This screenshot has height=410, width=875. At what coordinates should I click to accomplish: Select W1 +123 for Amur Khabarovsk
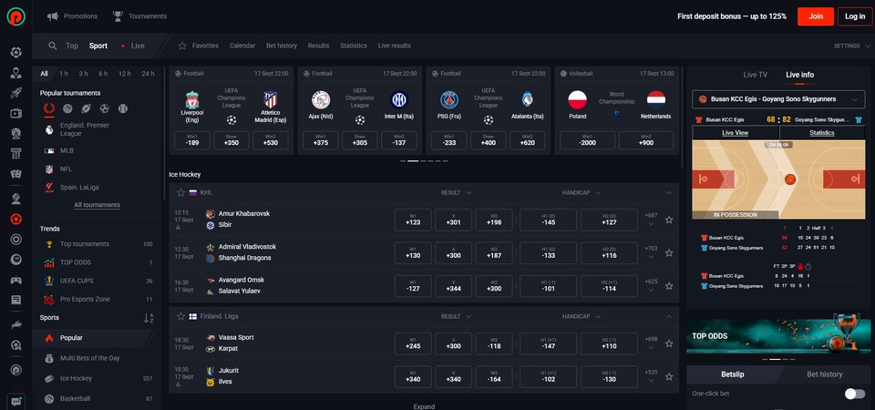(x=413, y=220)
